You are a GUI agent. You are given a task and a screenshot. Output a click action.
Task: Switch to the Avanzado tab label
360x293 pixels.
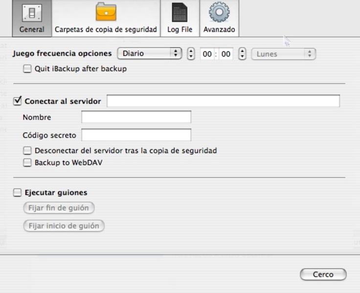219,30
